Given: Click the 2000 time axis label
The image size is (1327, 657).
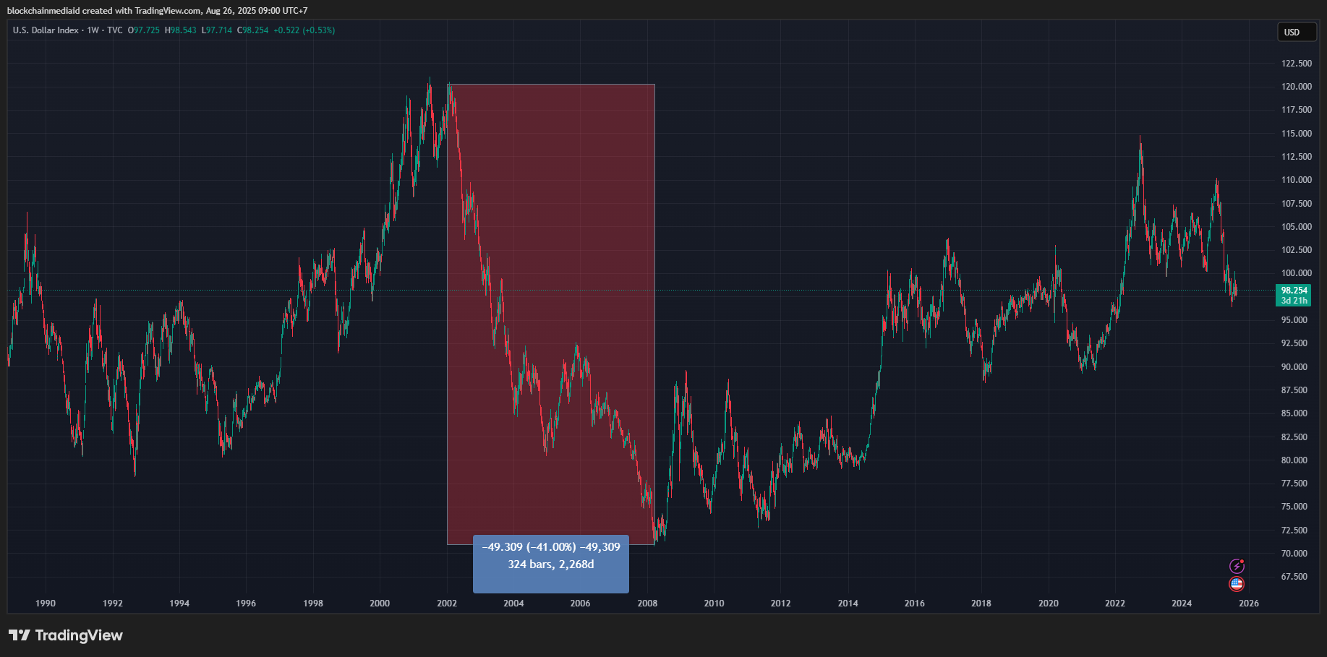Looking at the screenshot, I should (380, 604).
